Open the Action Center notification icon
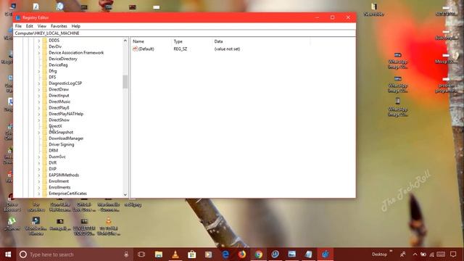Viewport: 464px width, 261px height. [453, 254]
